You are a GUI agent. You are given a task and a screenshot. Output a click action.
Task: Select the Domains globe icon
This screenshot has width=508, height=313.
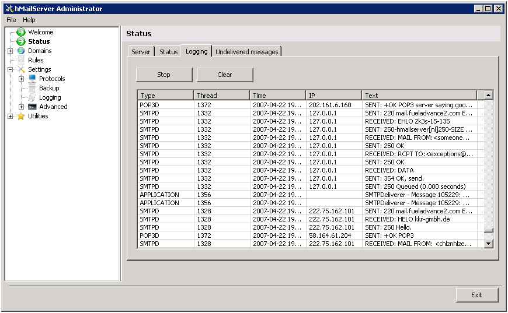pos(21,51)
